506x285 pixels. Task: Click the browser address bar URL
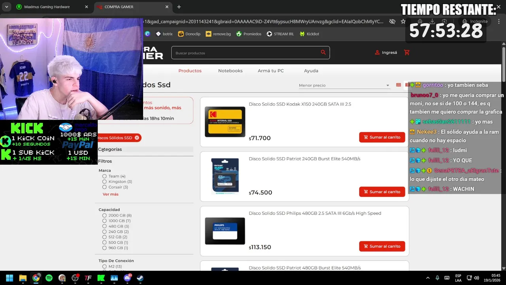[x=263, y=21]
